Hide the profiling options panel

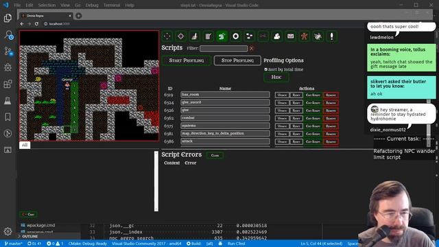click(276, 77)
